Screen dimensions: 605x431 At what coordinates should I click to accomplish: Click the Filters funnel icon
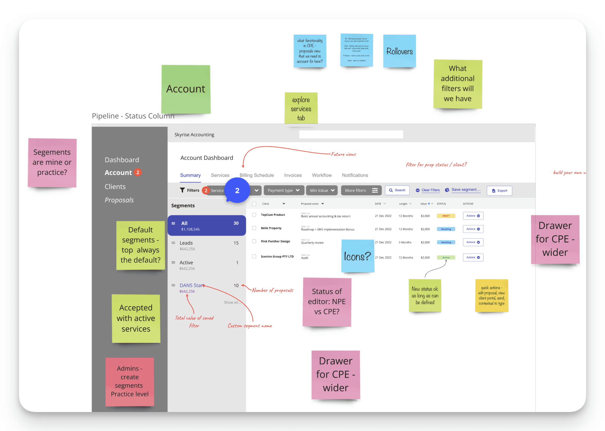tap(182, 190)
